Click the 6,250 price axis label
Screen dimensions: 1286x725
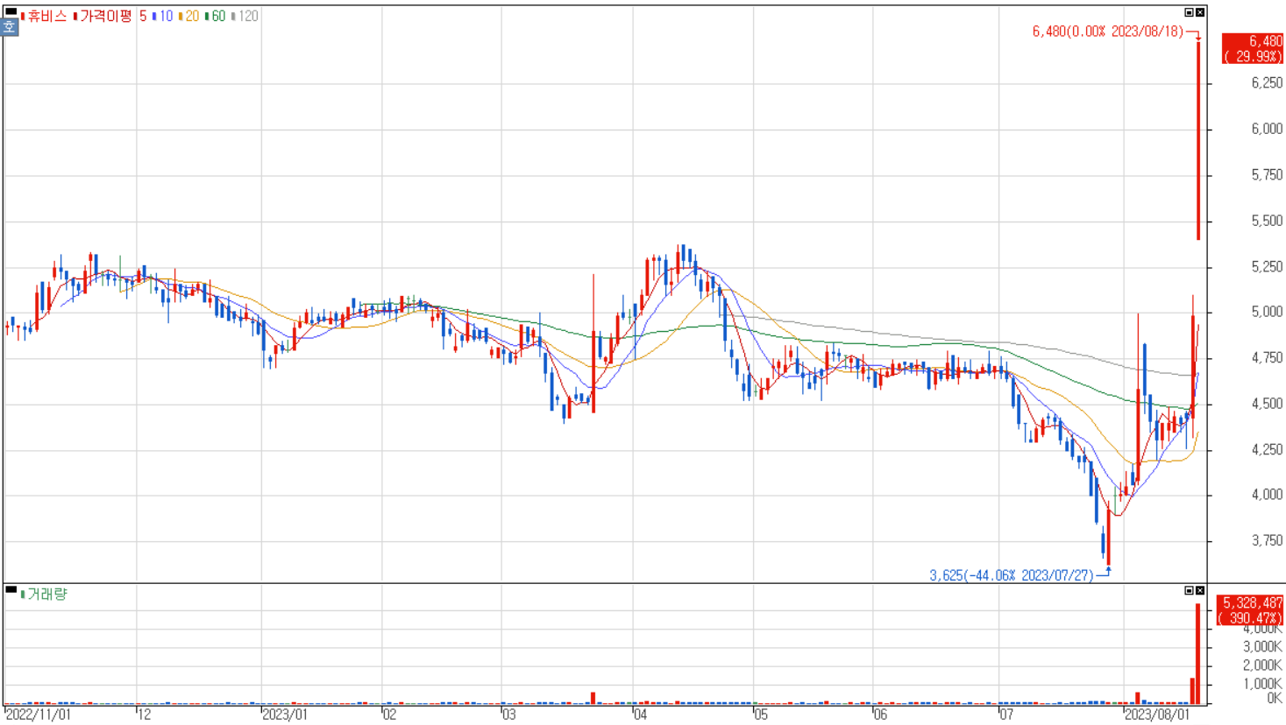point(1267,83)
